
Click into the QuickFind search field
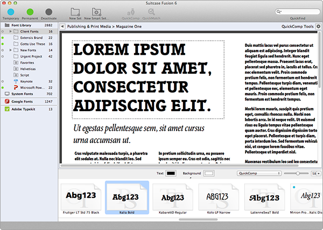click(298, 12)
